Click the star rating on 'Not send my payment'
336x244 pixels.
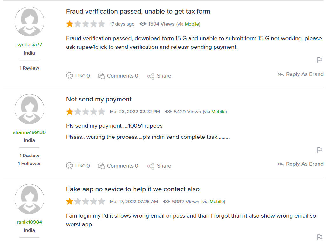click(86, 112)
